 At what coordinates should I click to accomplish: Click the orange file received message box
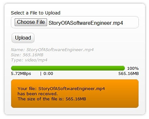pyautogui.click(x=75, y=94)
